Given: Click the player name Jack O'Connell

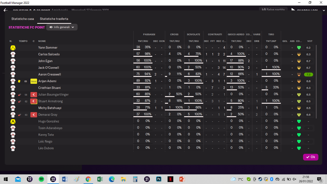Looking at the screenshot, I should (x=49, y=68).
